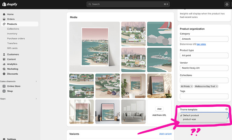Click the empty Tags field

(204, 96)
